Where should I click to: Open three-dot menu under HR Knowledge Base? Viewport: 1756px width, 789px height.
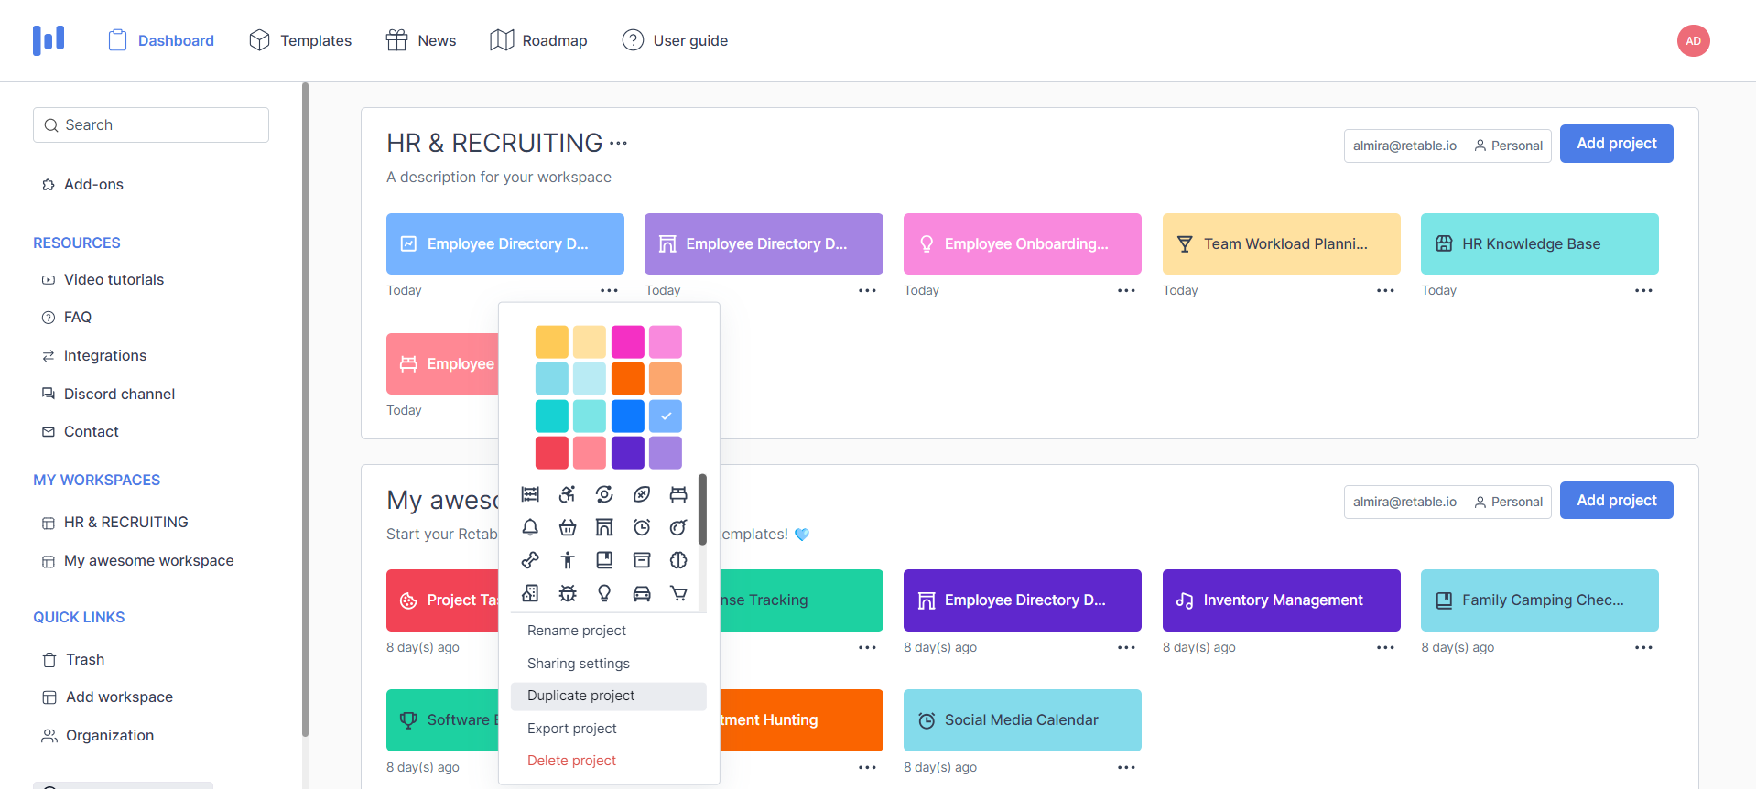(x=1643, y=290)
